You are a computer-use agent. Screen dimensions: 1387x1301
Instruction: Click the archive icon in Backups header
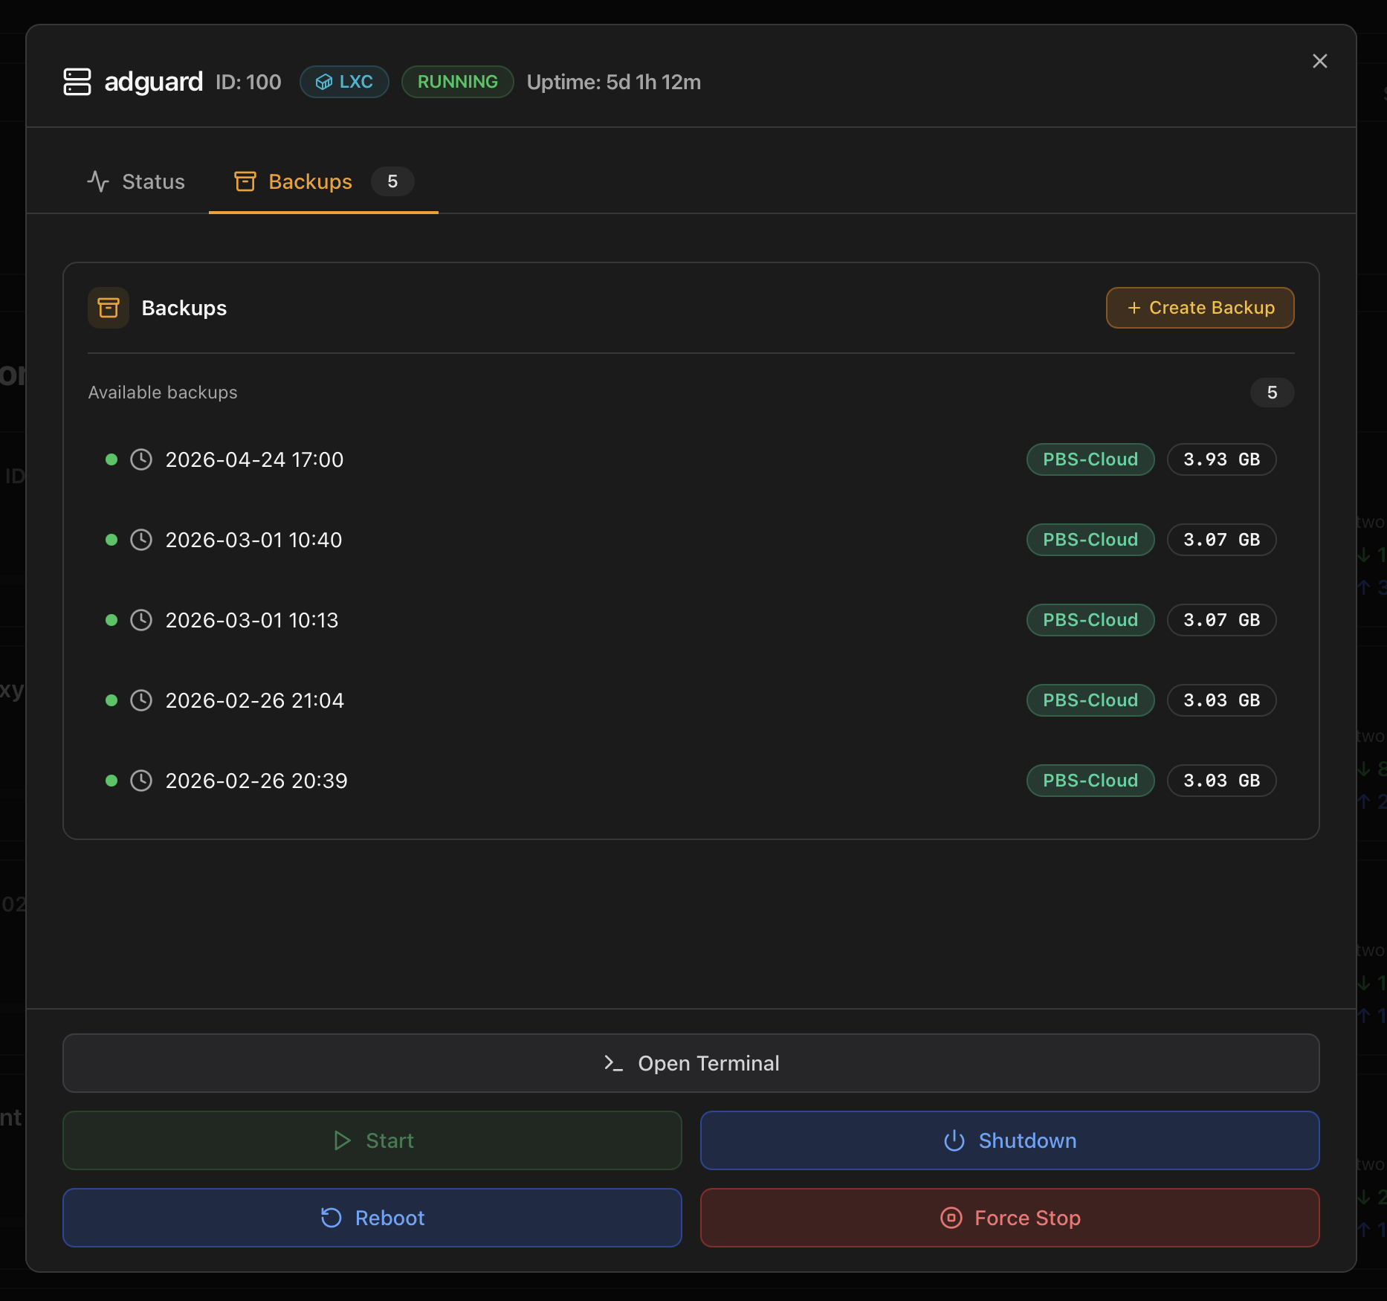(x=109, y=308)
